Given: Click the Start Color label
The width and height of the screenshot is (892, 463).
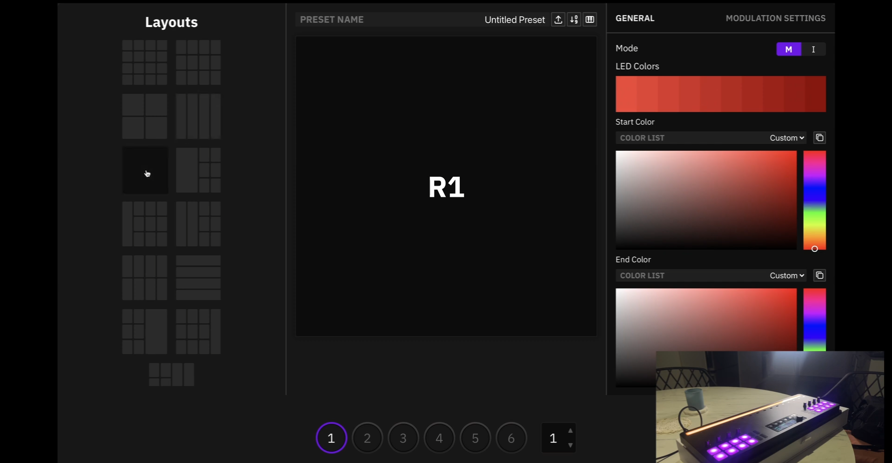Looking at the screenshot, I should 635,122.
